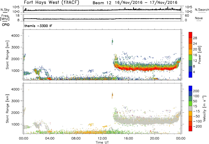Click the '200' tick on Velocity colorbar
Screen dimensions: 209x144
pyautogui.click(x=196, y=91)
